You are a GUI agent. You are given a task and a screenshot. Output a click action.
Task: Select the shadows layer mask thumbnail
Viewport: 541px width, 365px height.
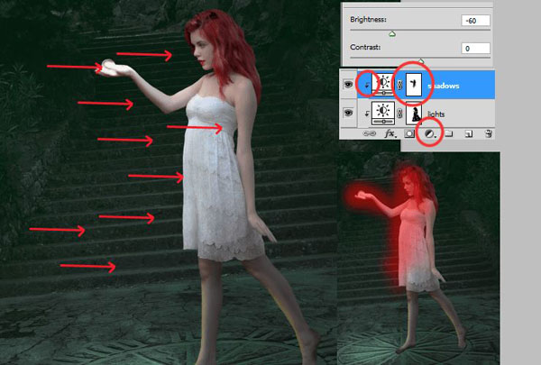point(414,85)
